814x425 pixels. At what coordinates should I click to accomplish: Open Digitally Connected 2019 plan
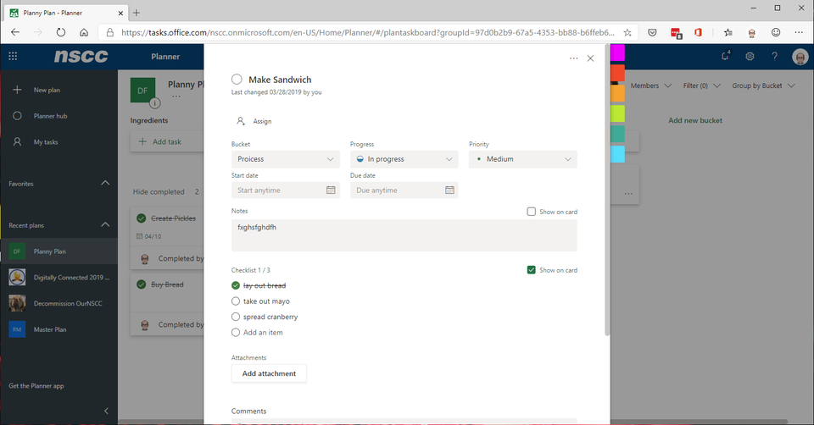pyautogui.click(x=59, y=278)
